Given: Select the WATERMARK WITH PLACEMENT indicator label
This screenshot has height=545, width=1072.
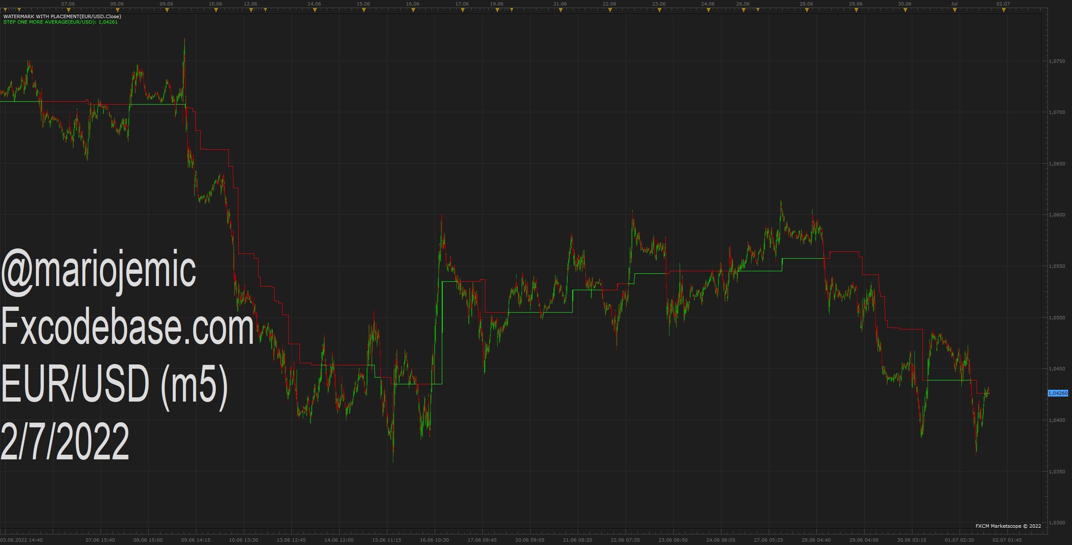Looking at the screenshot, I should 62,16.
